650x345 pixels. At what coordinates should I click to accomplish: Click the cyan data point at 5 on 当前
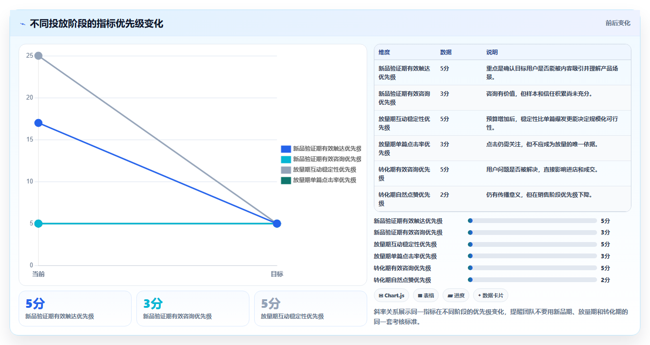[39, 223]
